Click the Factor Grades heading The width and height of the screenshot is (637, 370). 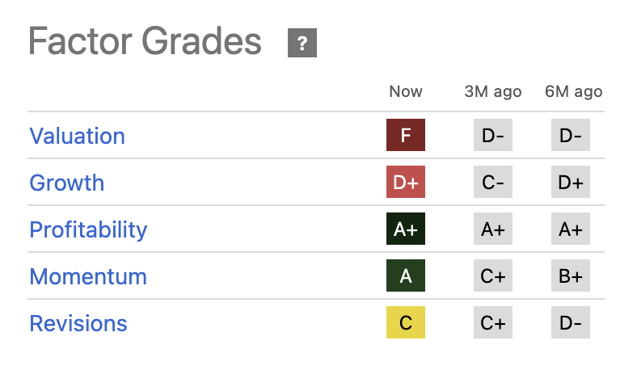(x=145, y=41)
